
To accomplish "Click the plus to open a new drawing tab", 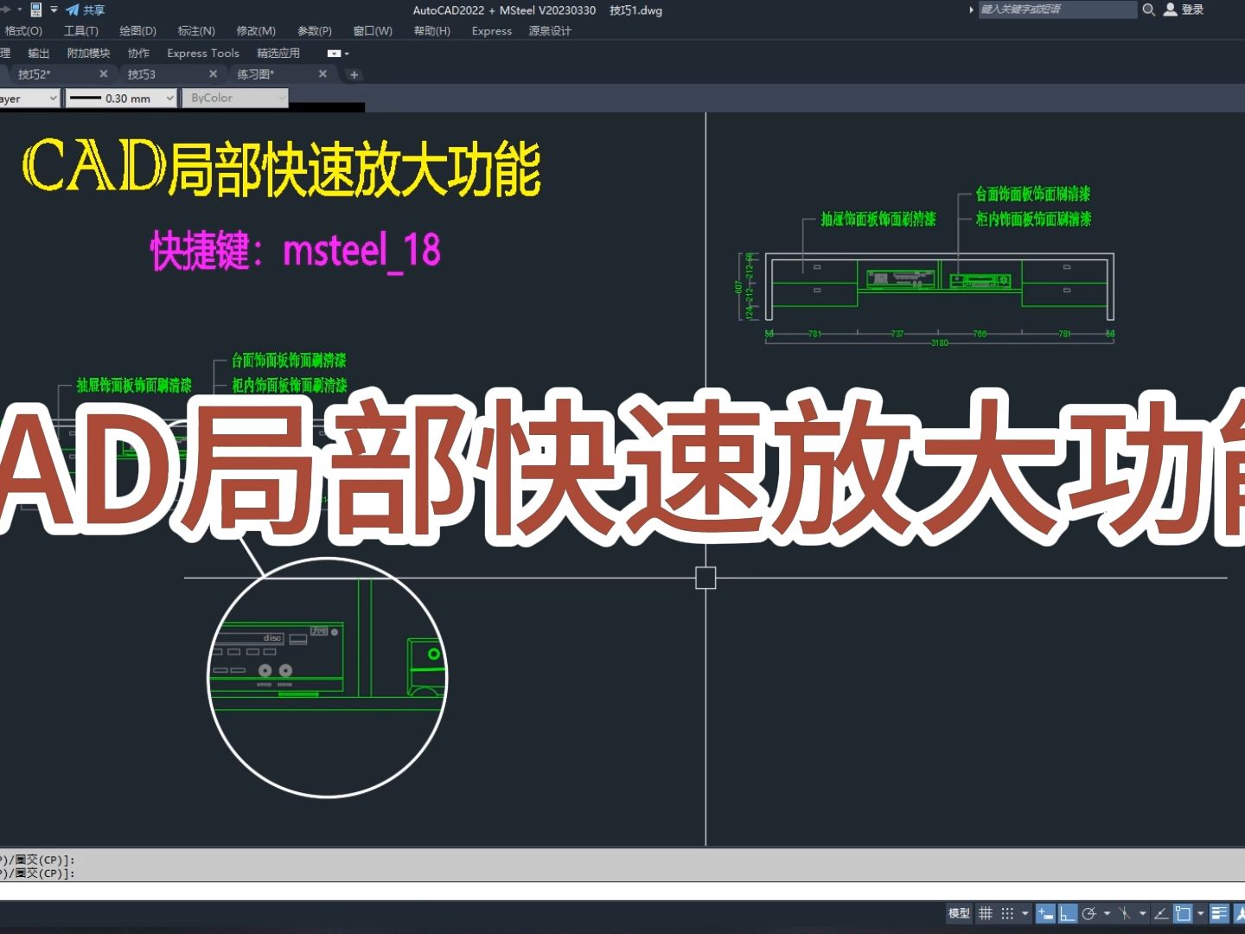I will click(354, 74).
